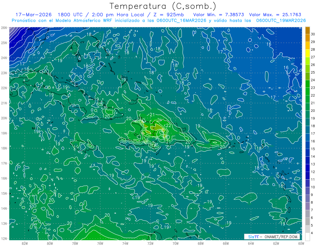Click the yellow legend swatch between 27 and 28

tap(307, 53)
